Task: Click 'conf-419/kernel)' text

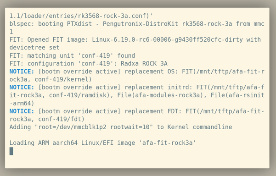Action: point(63,79)
